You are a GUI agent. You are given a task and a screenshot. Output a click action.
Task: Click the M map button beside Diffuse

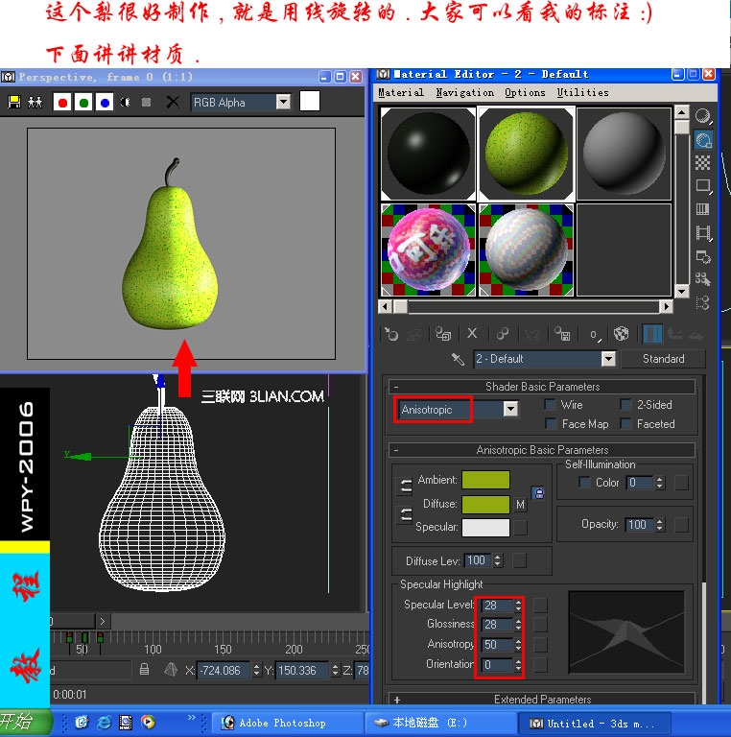coord(520,505)
